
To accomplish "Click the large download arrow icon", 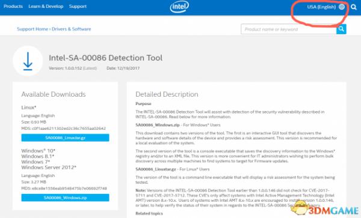I will 28,61.
